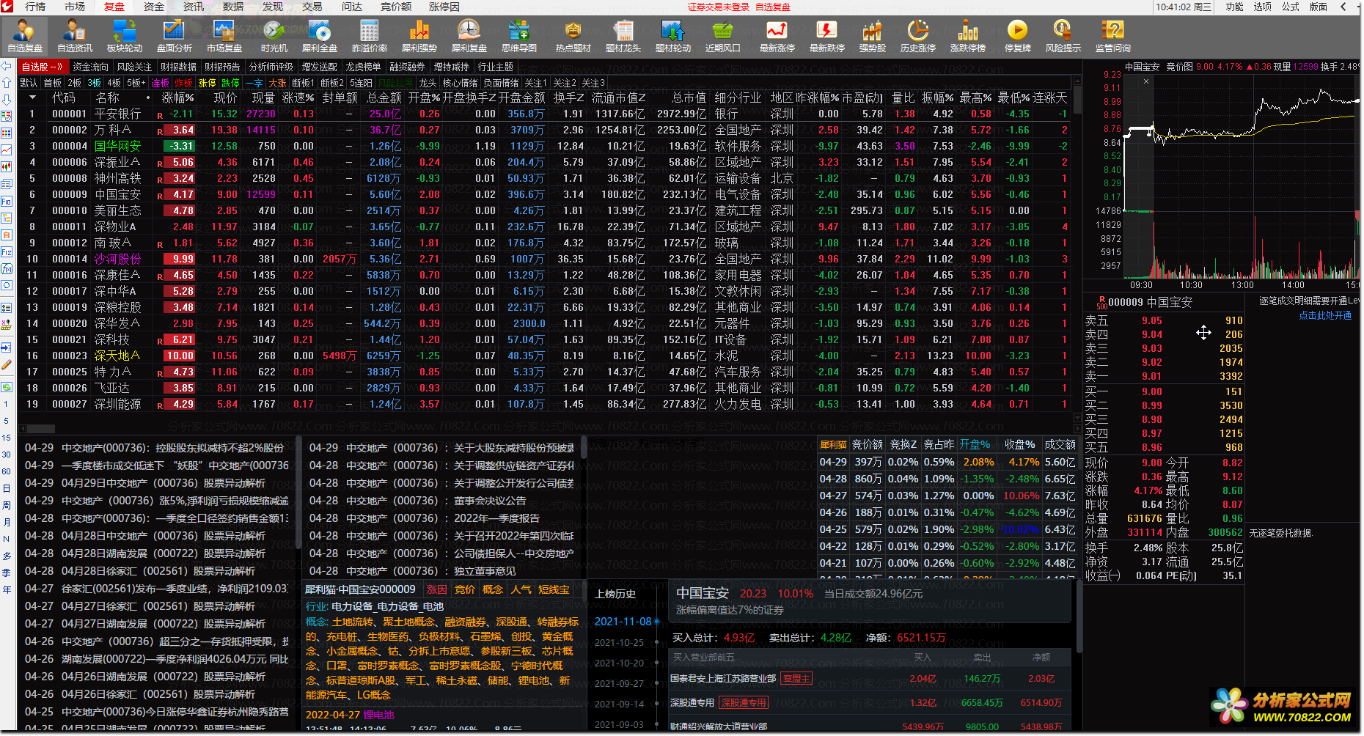Click 点击此处开通 link
This screenshot has height=736, width=1364.
(1325, 315)
